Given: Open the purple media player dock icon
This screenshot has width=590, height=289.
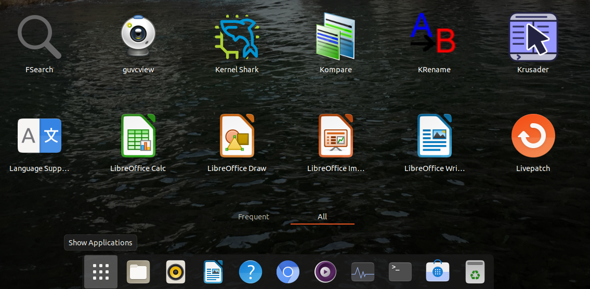Looking at the screenshot, I should pyautogui.click(x=325, y=272).
